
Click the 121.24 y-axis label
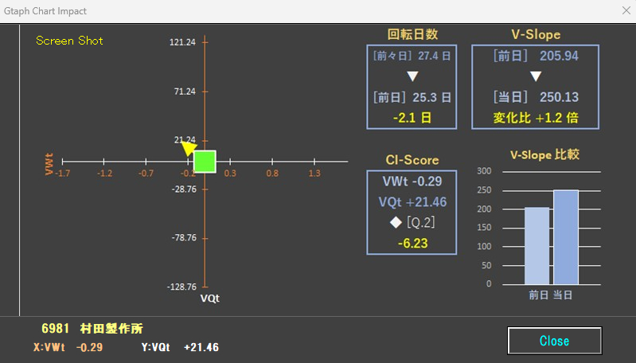tap(182, 42)
